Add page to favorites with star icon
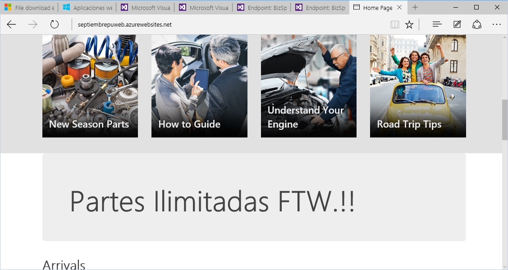 (409, 25)
